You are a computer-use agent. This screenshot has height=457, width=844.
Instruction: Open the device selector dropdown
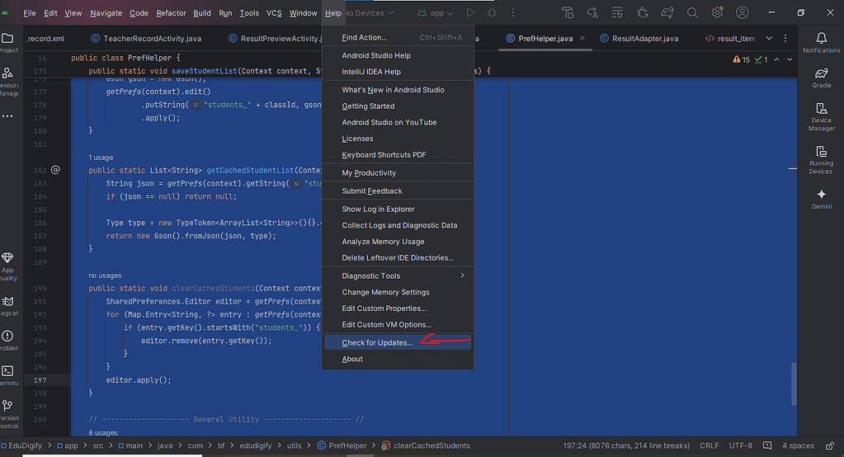click(370, 12)
